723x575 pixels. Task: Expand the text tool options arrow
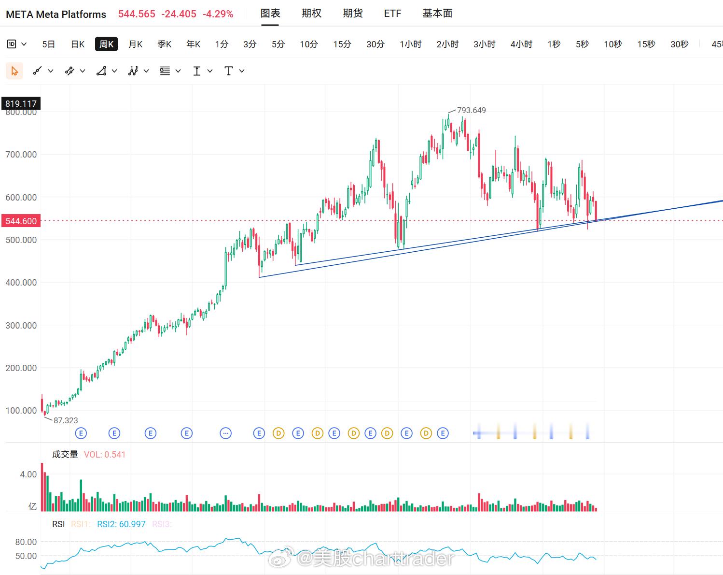coord(242,71)
